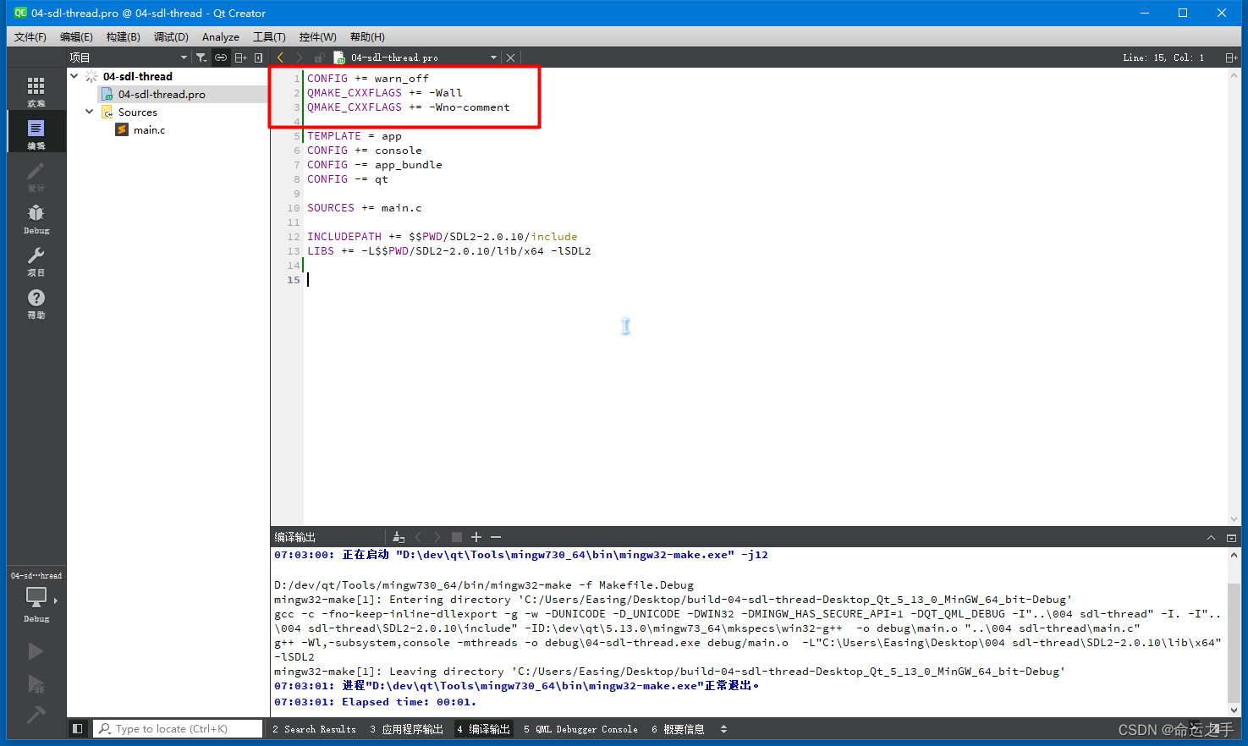Open the 控件(W) menu

point(317,37)
